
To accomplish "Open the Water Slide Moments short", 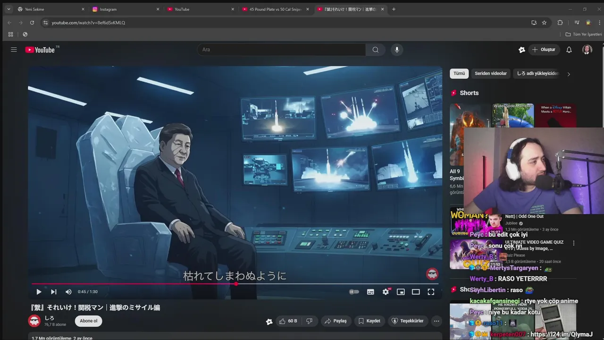I will pos(513,116).
